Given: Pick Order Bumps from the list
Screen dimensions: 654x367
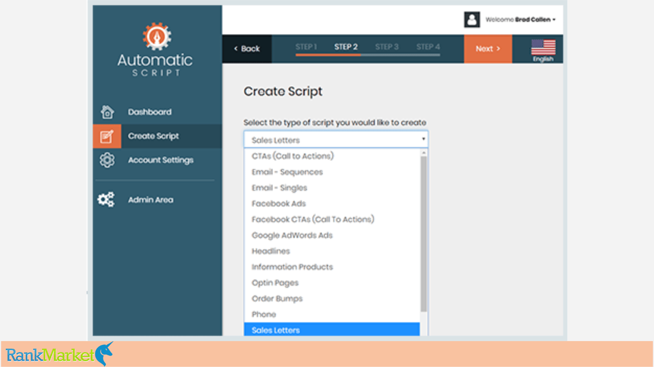Looking at the screenshot, I should click(x=332, y=299).
